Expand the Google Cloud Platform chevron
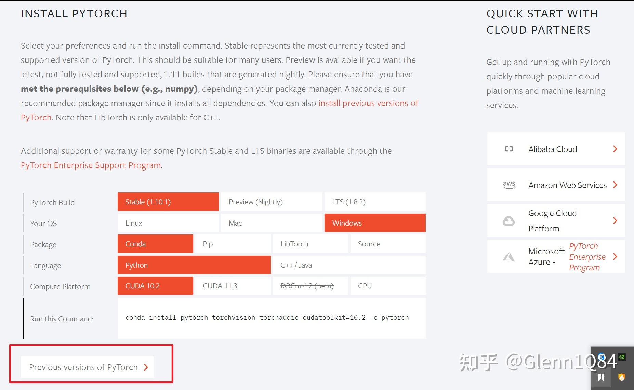Viewport: 634px width, 390px height. click(615, 220)
